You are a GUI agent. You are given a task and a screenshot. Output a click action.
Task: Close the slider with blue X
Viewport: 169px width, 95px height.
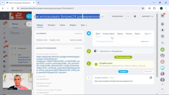coord(29,16)
